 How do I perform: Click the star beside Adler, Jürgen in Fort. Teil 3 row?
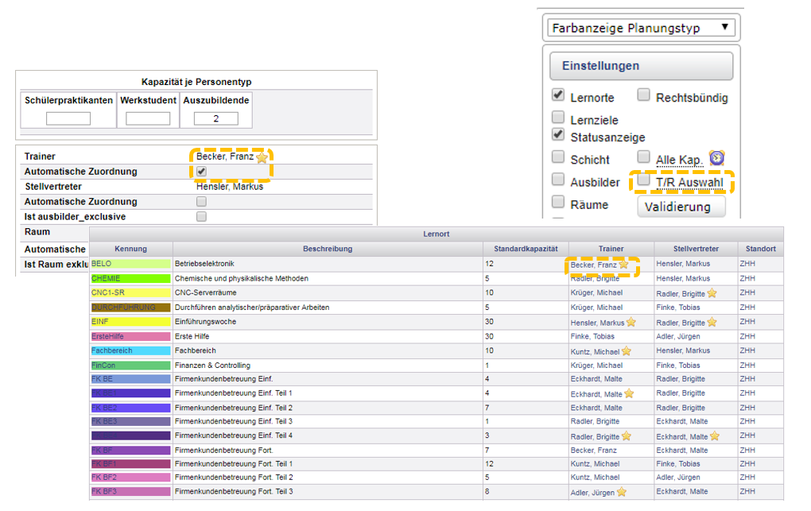point(622,492)
